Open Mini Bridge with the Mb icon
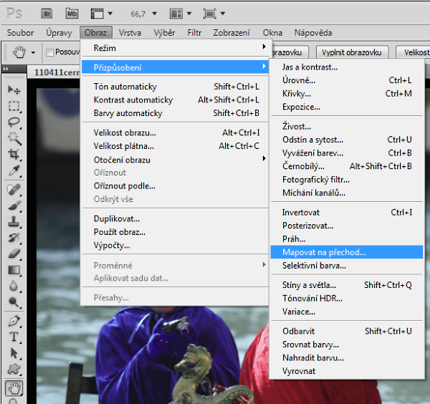 pos(72,13)
